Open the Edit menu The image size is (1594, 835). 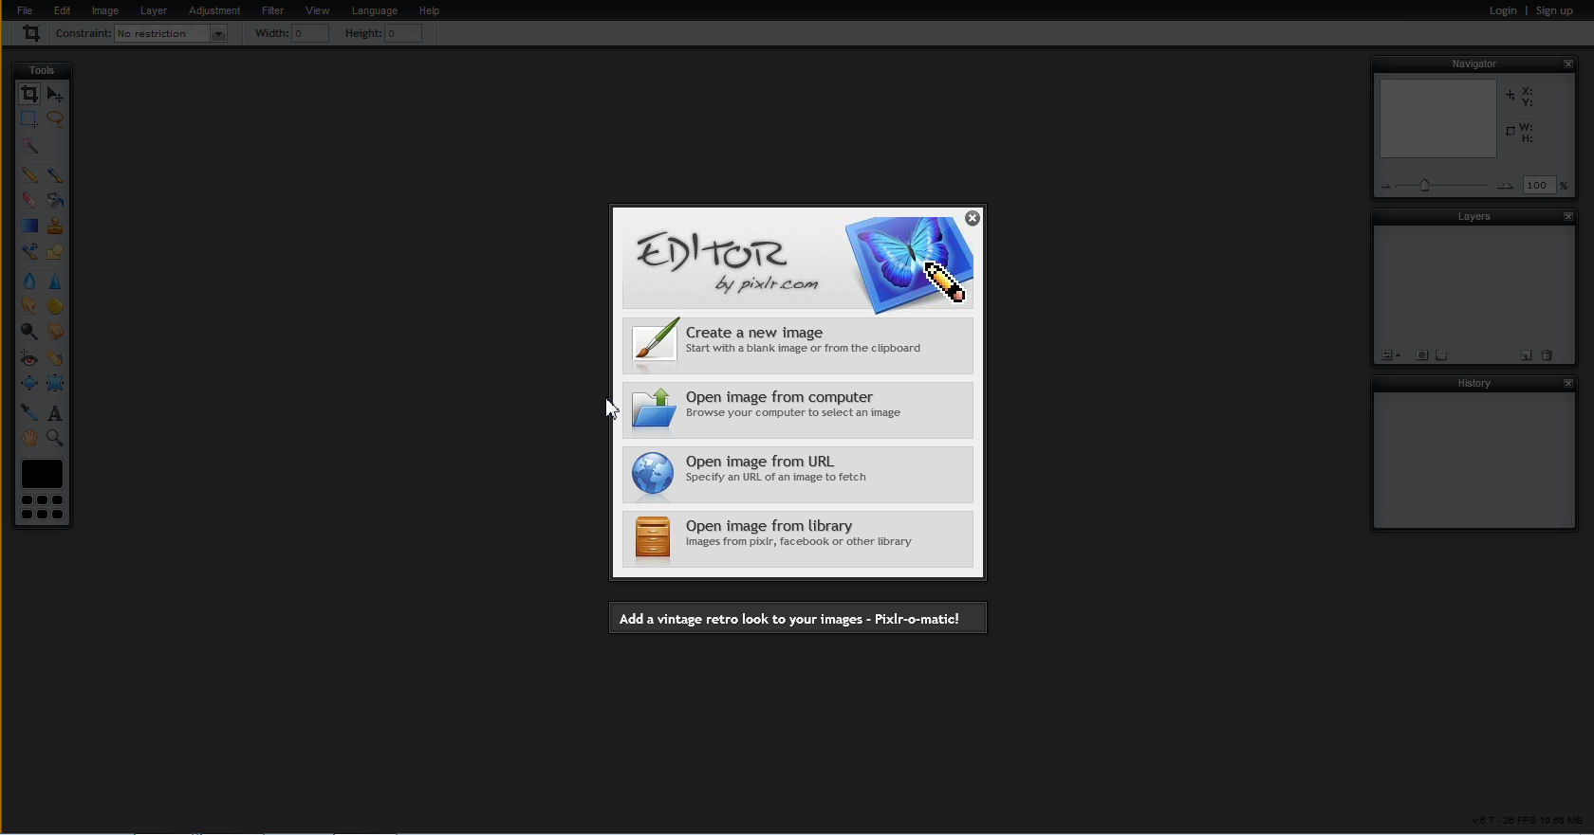pos(62,10)
